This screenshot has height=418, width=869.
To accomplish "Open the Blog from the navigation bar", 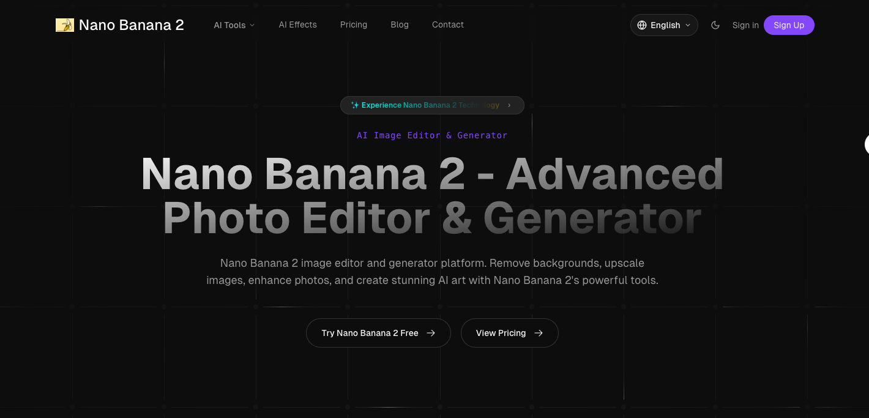I will tap(400, 25).
